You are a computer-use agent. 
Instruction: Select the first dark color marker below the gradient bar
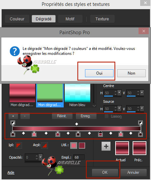point(13,134)
